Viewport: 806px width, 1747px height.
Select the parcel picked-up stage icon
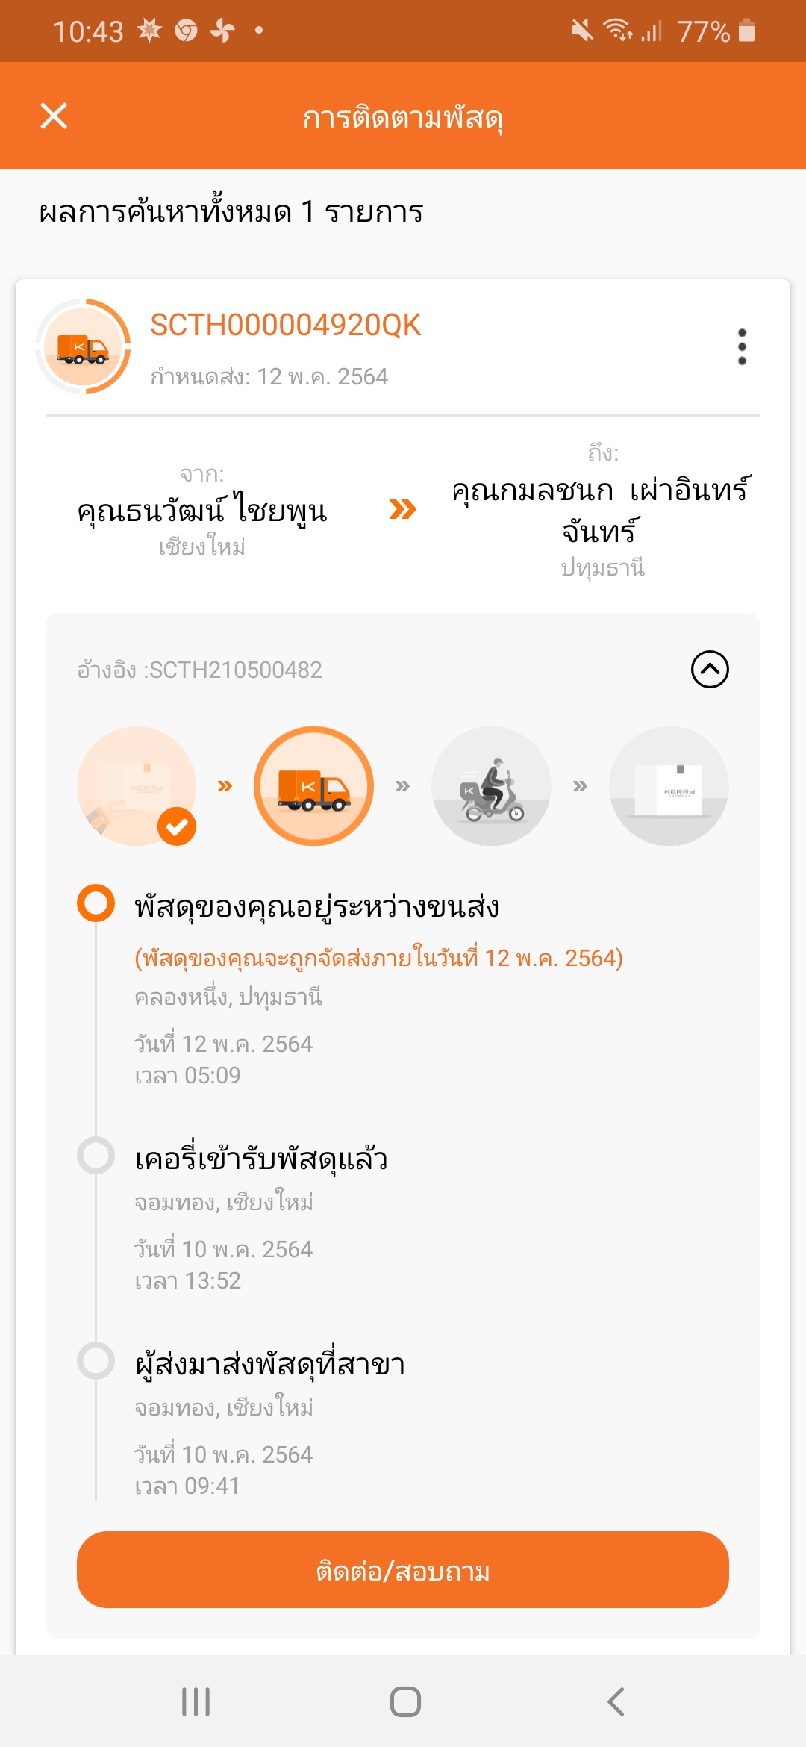(x=137, y=785)
